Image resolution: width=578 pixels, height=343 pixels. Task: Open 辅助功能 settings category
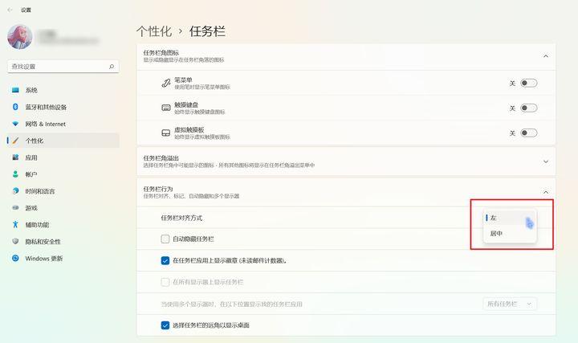pos(63,224)
